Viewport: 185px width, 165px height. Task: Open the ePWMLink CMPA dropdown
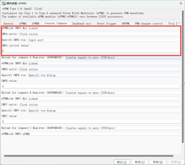(101, 28)
